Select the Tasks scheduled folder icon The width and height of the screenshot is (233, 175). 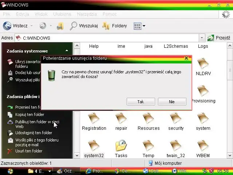coord(121,145)
